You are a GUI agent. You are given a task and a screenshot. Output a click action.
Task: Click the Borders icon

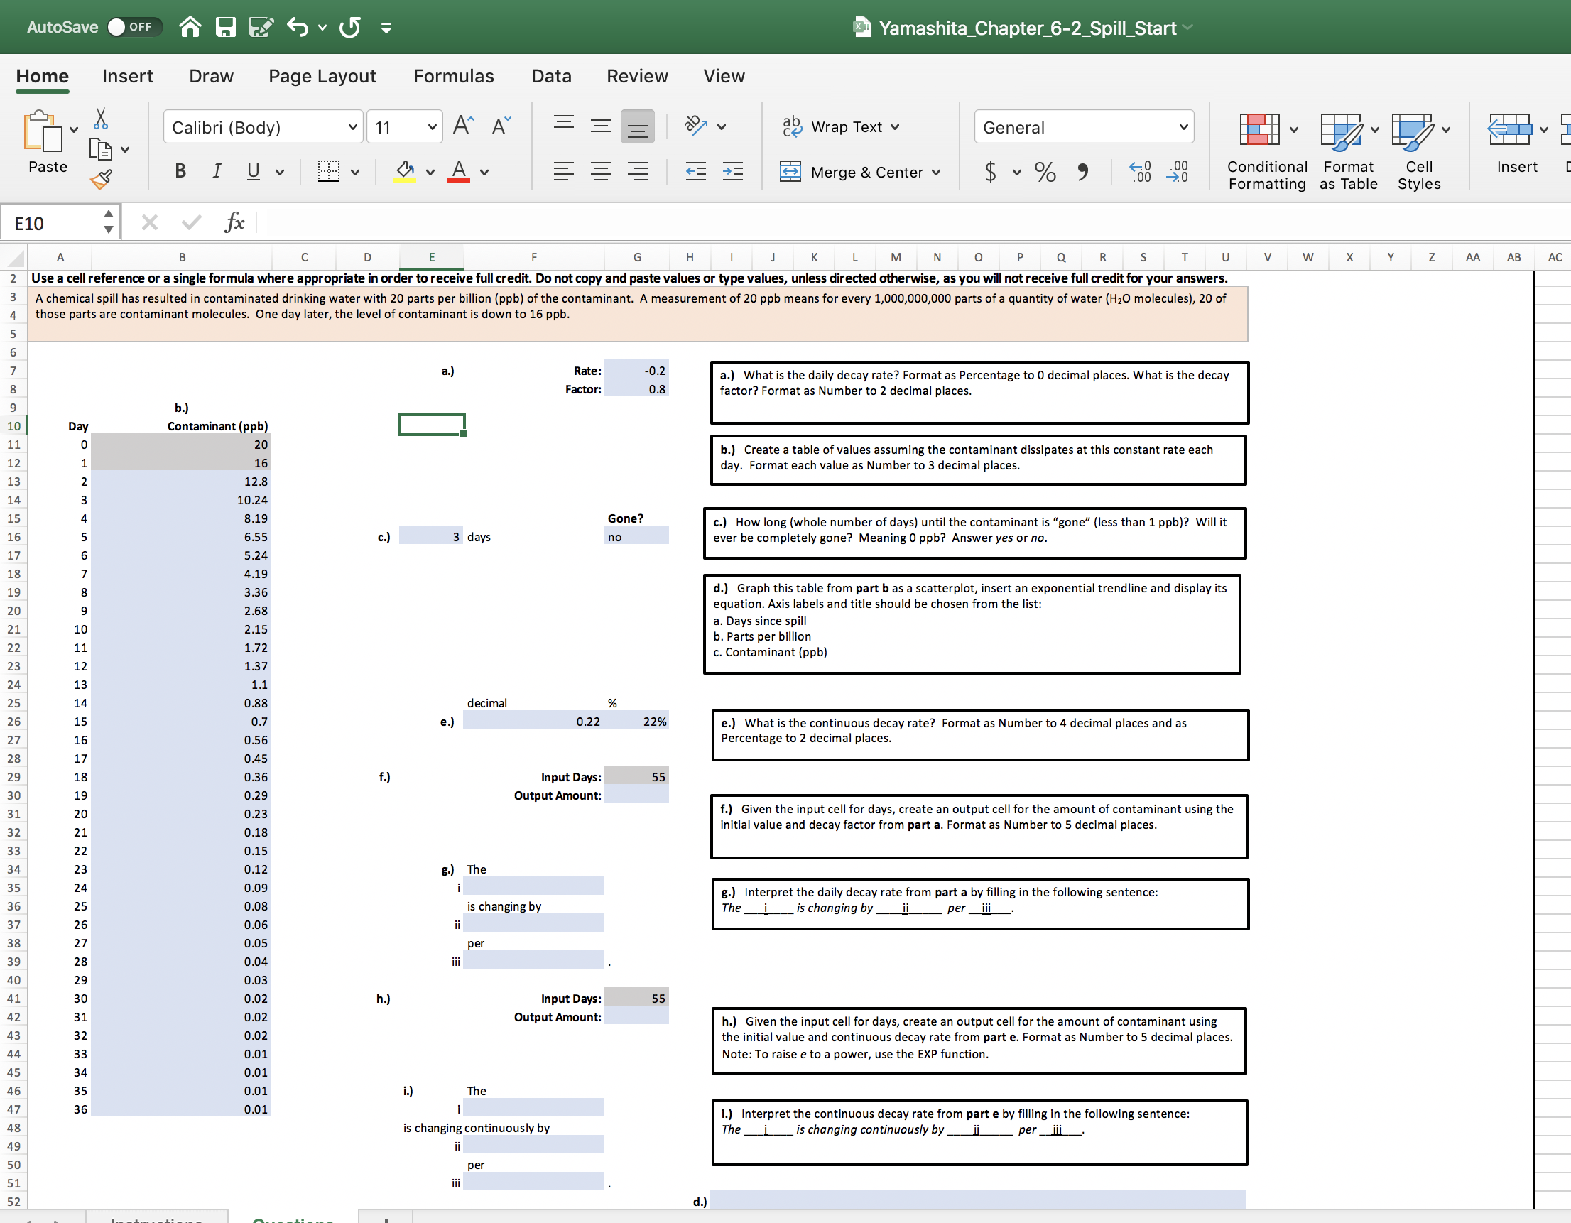click(329, 171)
